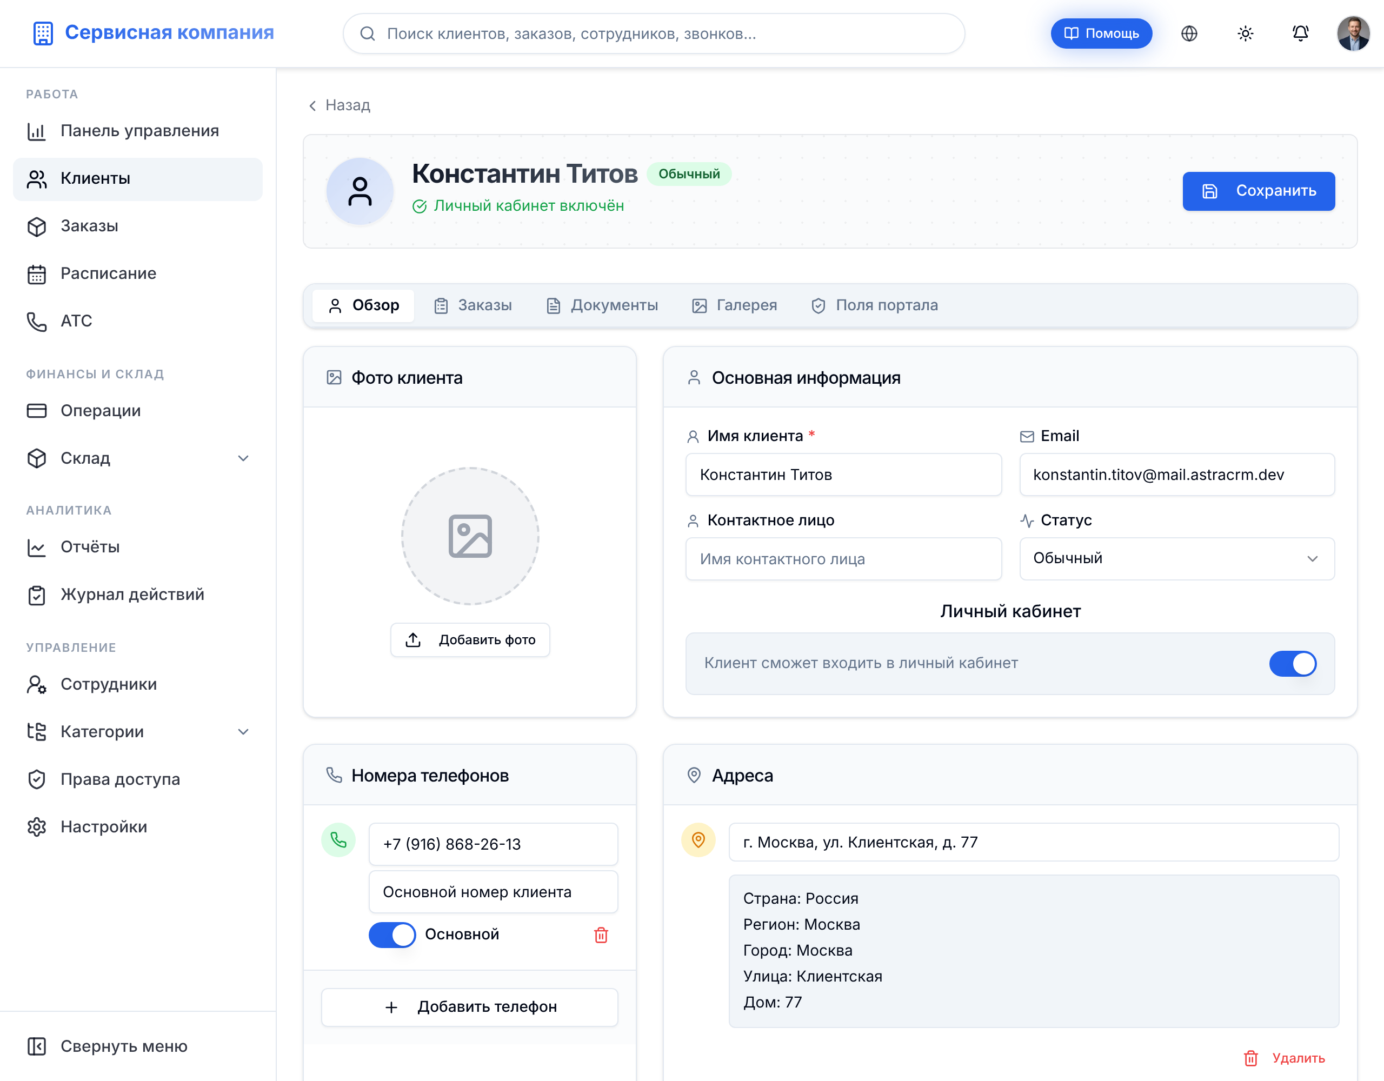Viewport: 1384px width, 1081px height.
Task: Open АТС telephony section
Action: click(x=137, y=321)
